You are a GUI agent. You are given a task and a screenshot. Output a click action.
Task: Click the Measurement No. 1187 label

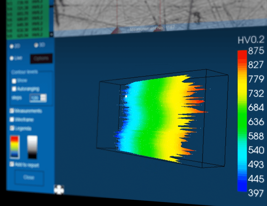[x=152, y=28]
